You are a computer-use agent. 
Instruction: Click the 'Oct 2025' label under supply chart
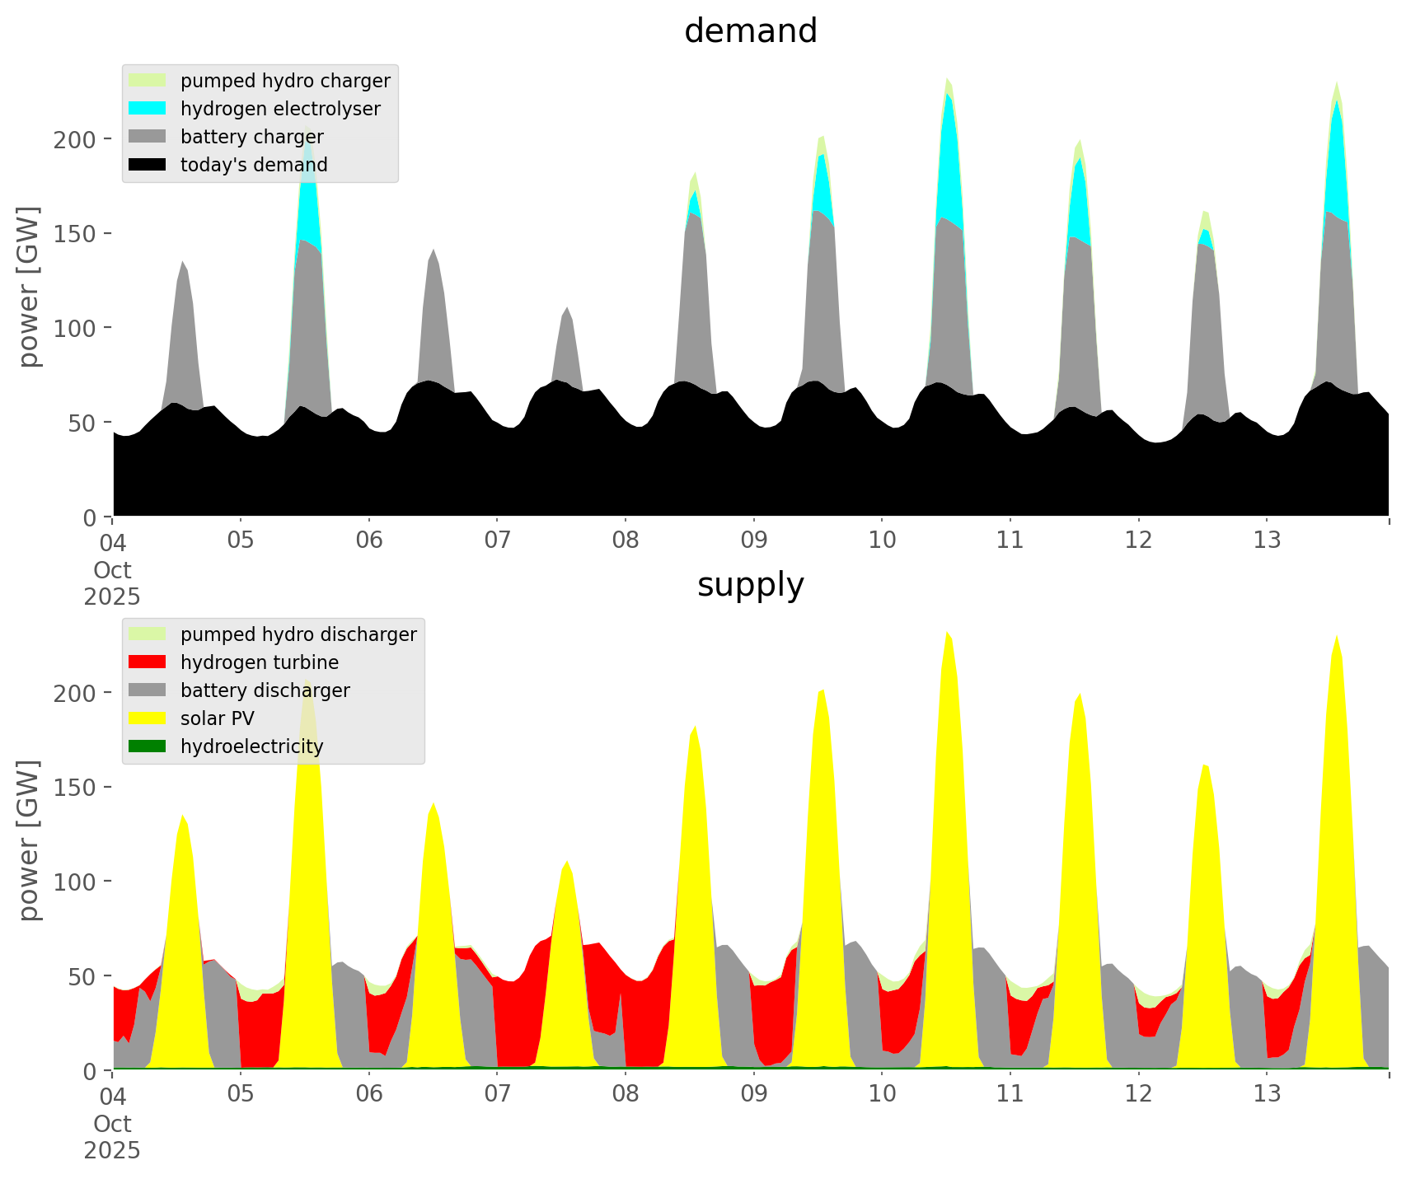tap(112, 1137)
